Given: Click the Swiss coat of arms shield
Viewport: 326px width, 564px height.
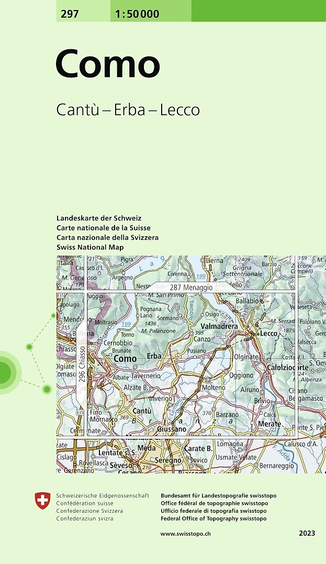Looking at the screenshot, I should pyautogui.click(x=42, y=501).
